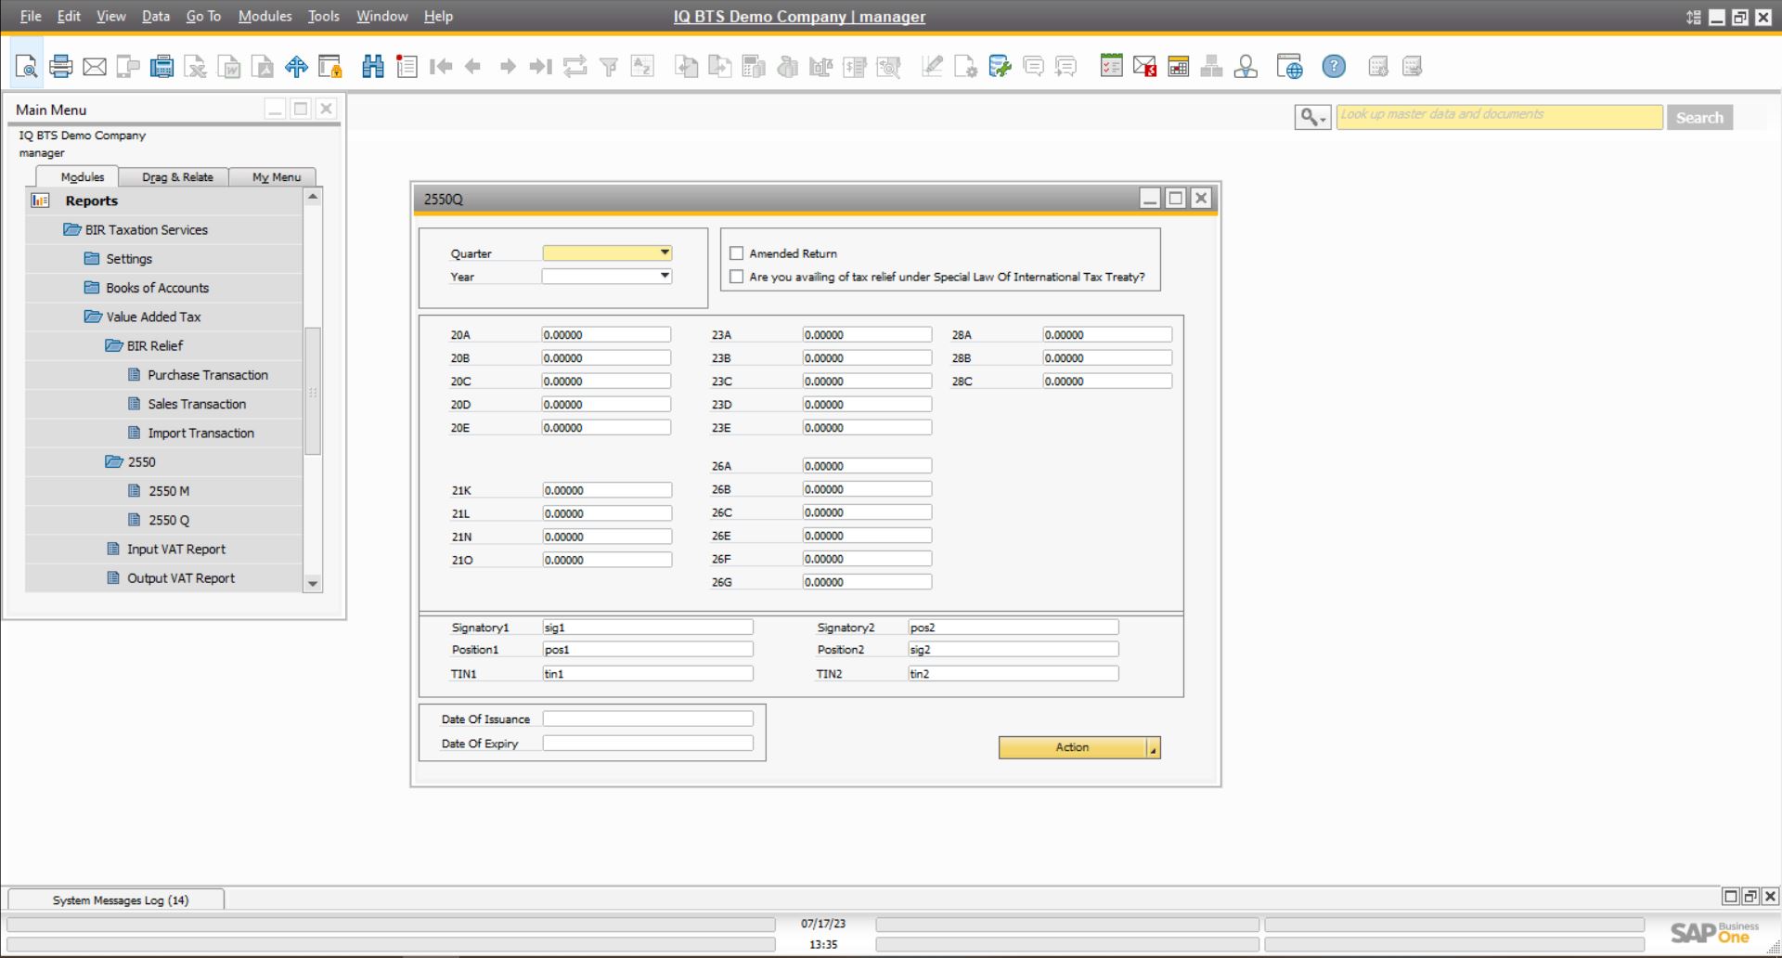Tick the tax relief Special Law checkbox
1782x958 pixels.
(737, 277)
